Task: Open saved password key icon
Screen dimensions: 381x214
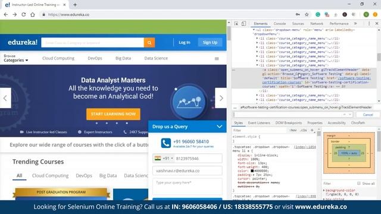Action: [x=298, y=14]
